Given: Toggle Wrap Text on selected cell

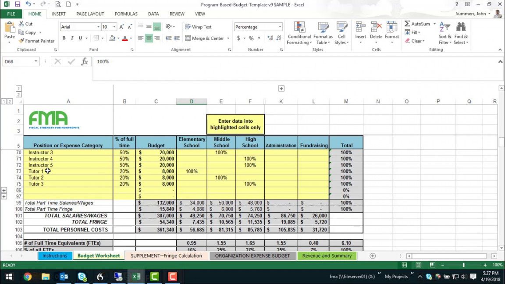Looking at the screenshot, I should coord(198,27).
